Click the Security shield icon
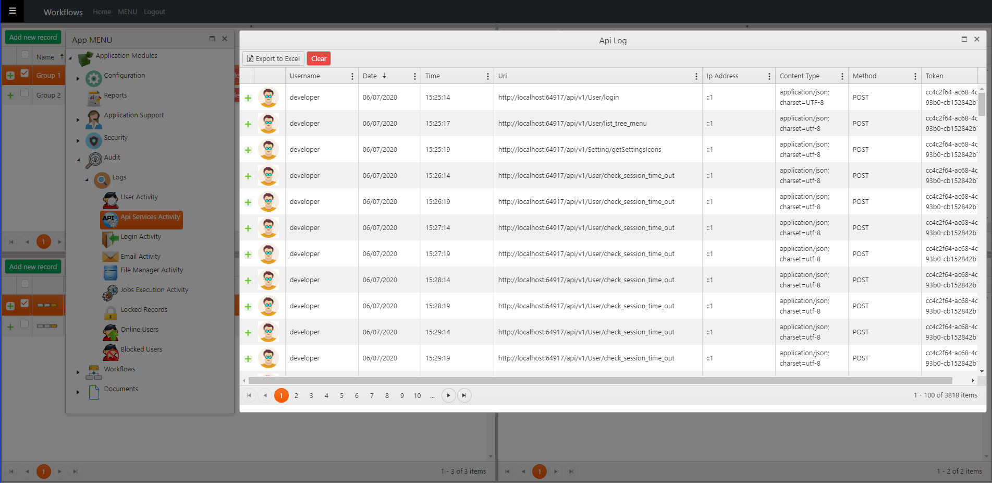This screenshot has height=483, width=992. 93,141
